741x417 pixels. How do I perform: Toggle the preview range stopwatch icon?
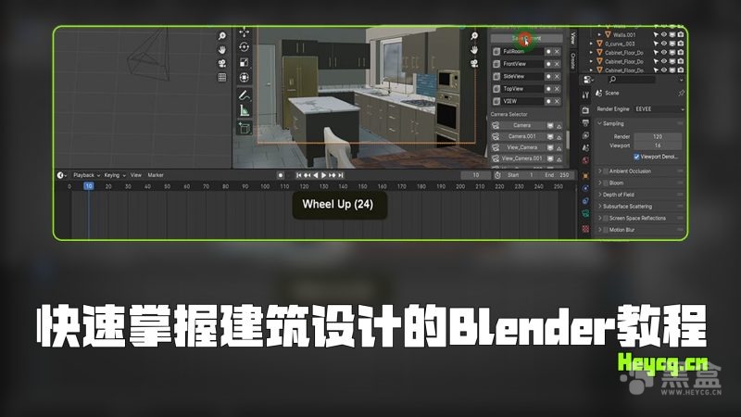click(497, 175)
